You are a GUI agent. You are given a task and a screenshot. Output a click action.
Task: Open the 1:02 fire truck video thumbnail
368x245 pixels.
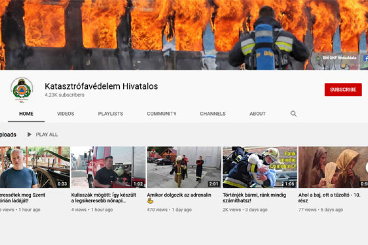108,167
